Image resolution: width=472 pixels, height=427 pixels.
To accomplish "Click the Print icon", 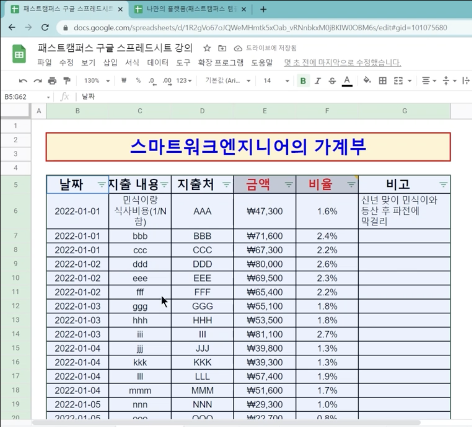I will click(x=52, y=81).
